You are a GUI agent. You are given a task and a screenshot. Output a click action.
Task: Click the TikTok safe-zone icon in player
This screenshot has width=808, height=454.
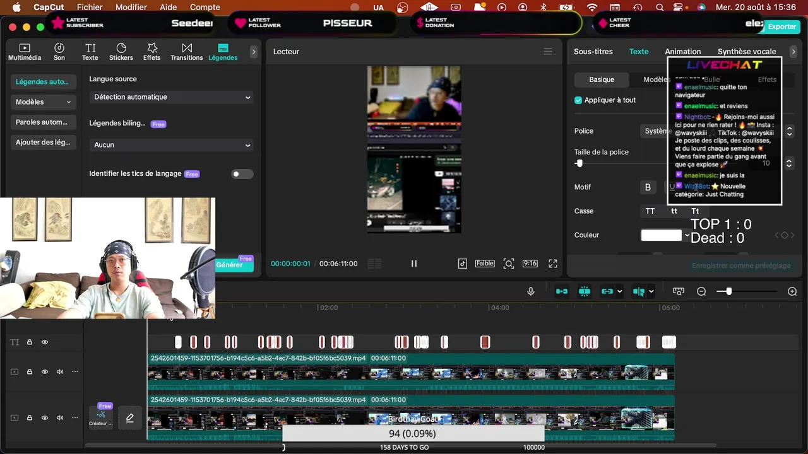[463, 264]
